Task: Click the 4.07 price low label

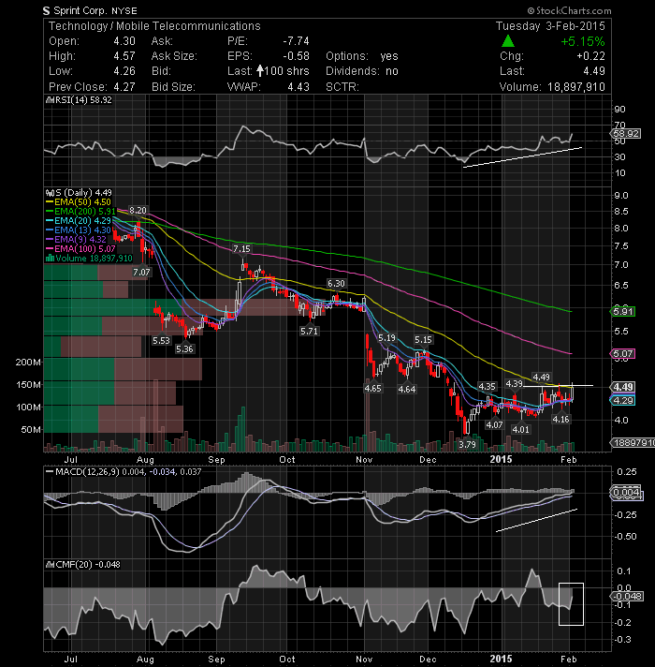Action: [x=494, y=424]
